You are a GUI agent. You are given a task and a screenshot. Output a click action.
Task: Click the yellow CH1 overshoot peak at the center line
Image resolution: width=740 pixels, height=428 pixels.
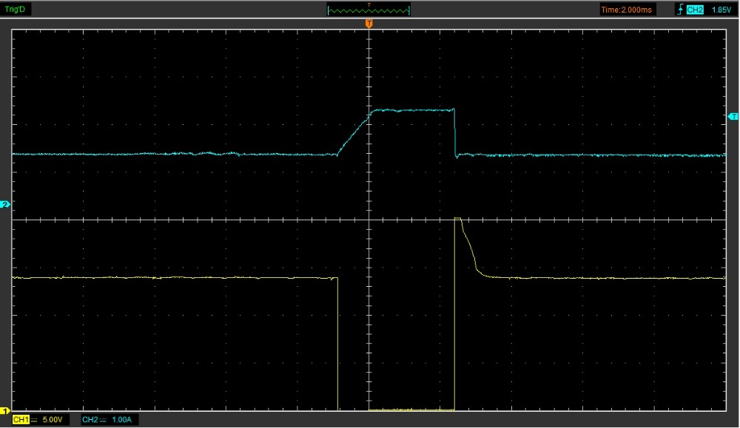point(457,220)
